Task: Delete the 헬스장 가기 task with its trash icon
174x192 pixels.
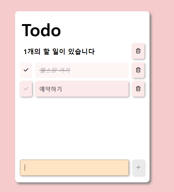Action: click(138, 70)
